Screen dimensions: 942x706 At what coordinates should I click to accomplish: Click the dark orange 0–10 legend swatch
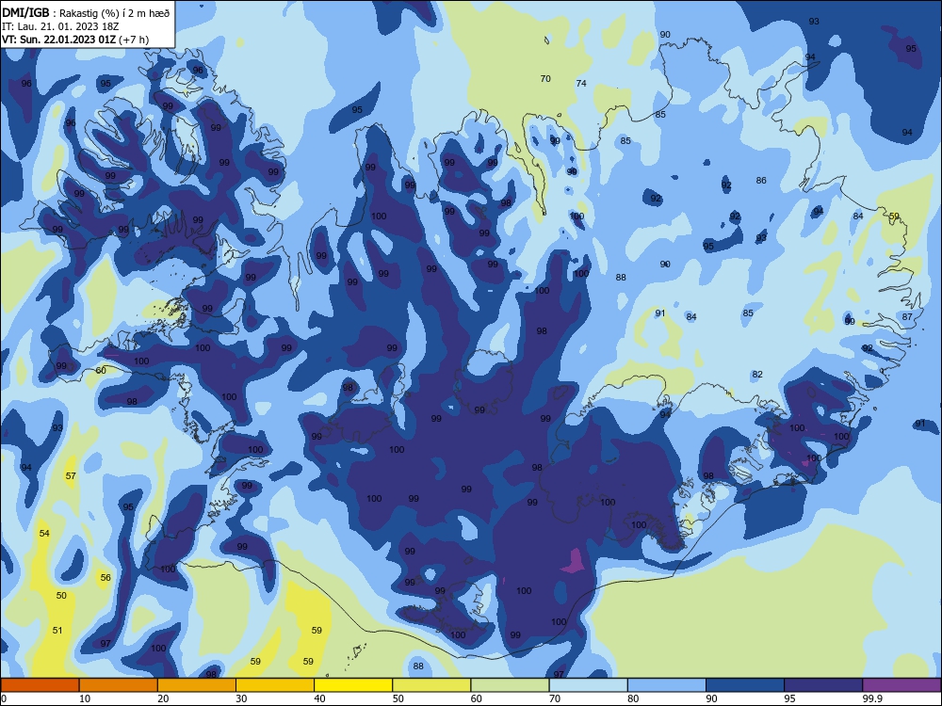point(40,685)
